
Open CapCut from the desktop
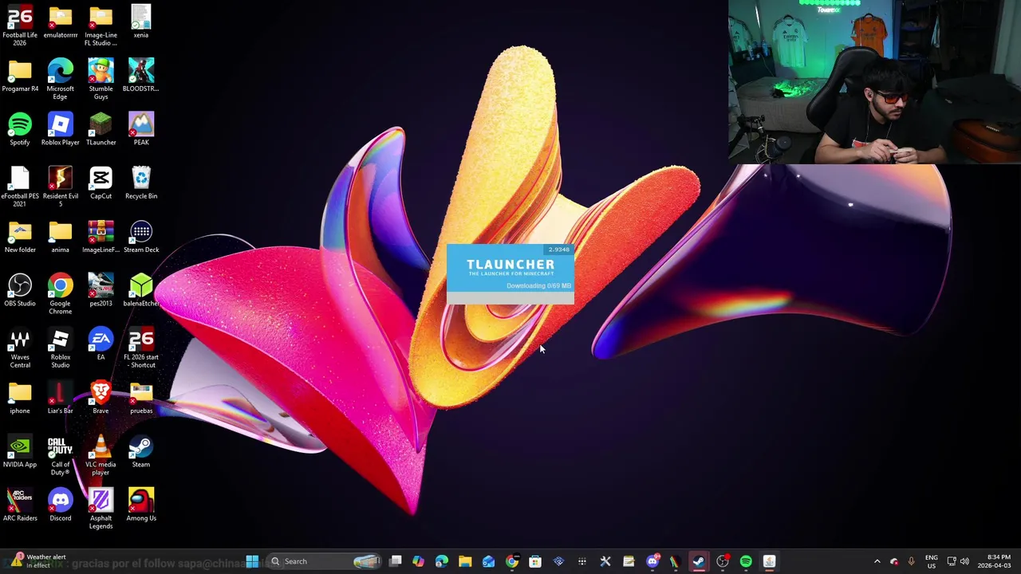tap(101, 183)
